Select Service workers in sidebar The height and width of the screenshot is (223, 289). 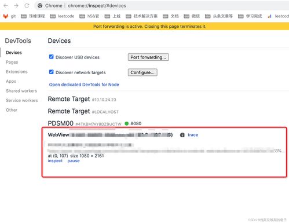pyautogui.click(x=22, y=100)
